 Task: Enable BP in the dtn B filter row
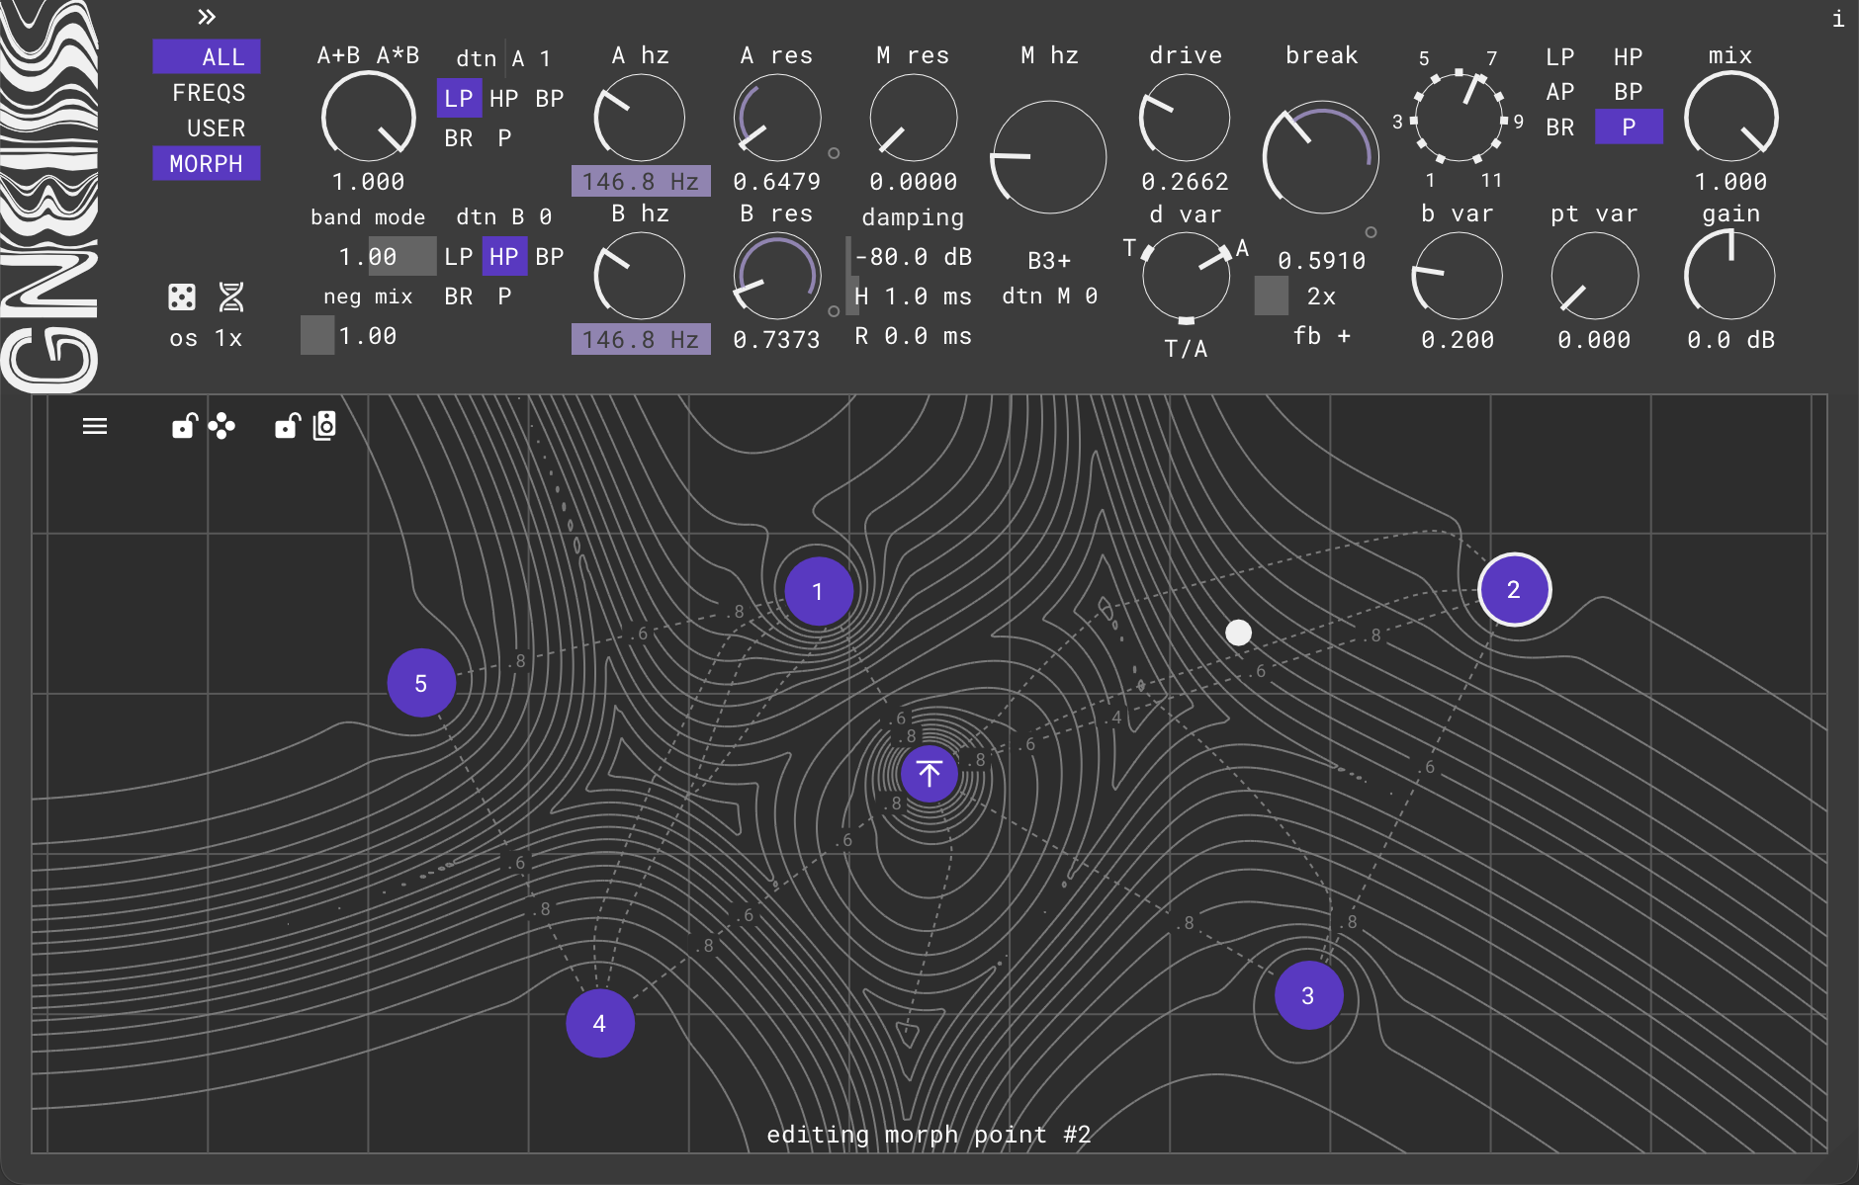point(550,256)
